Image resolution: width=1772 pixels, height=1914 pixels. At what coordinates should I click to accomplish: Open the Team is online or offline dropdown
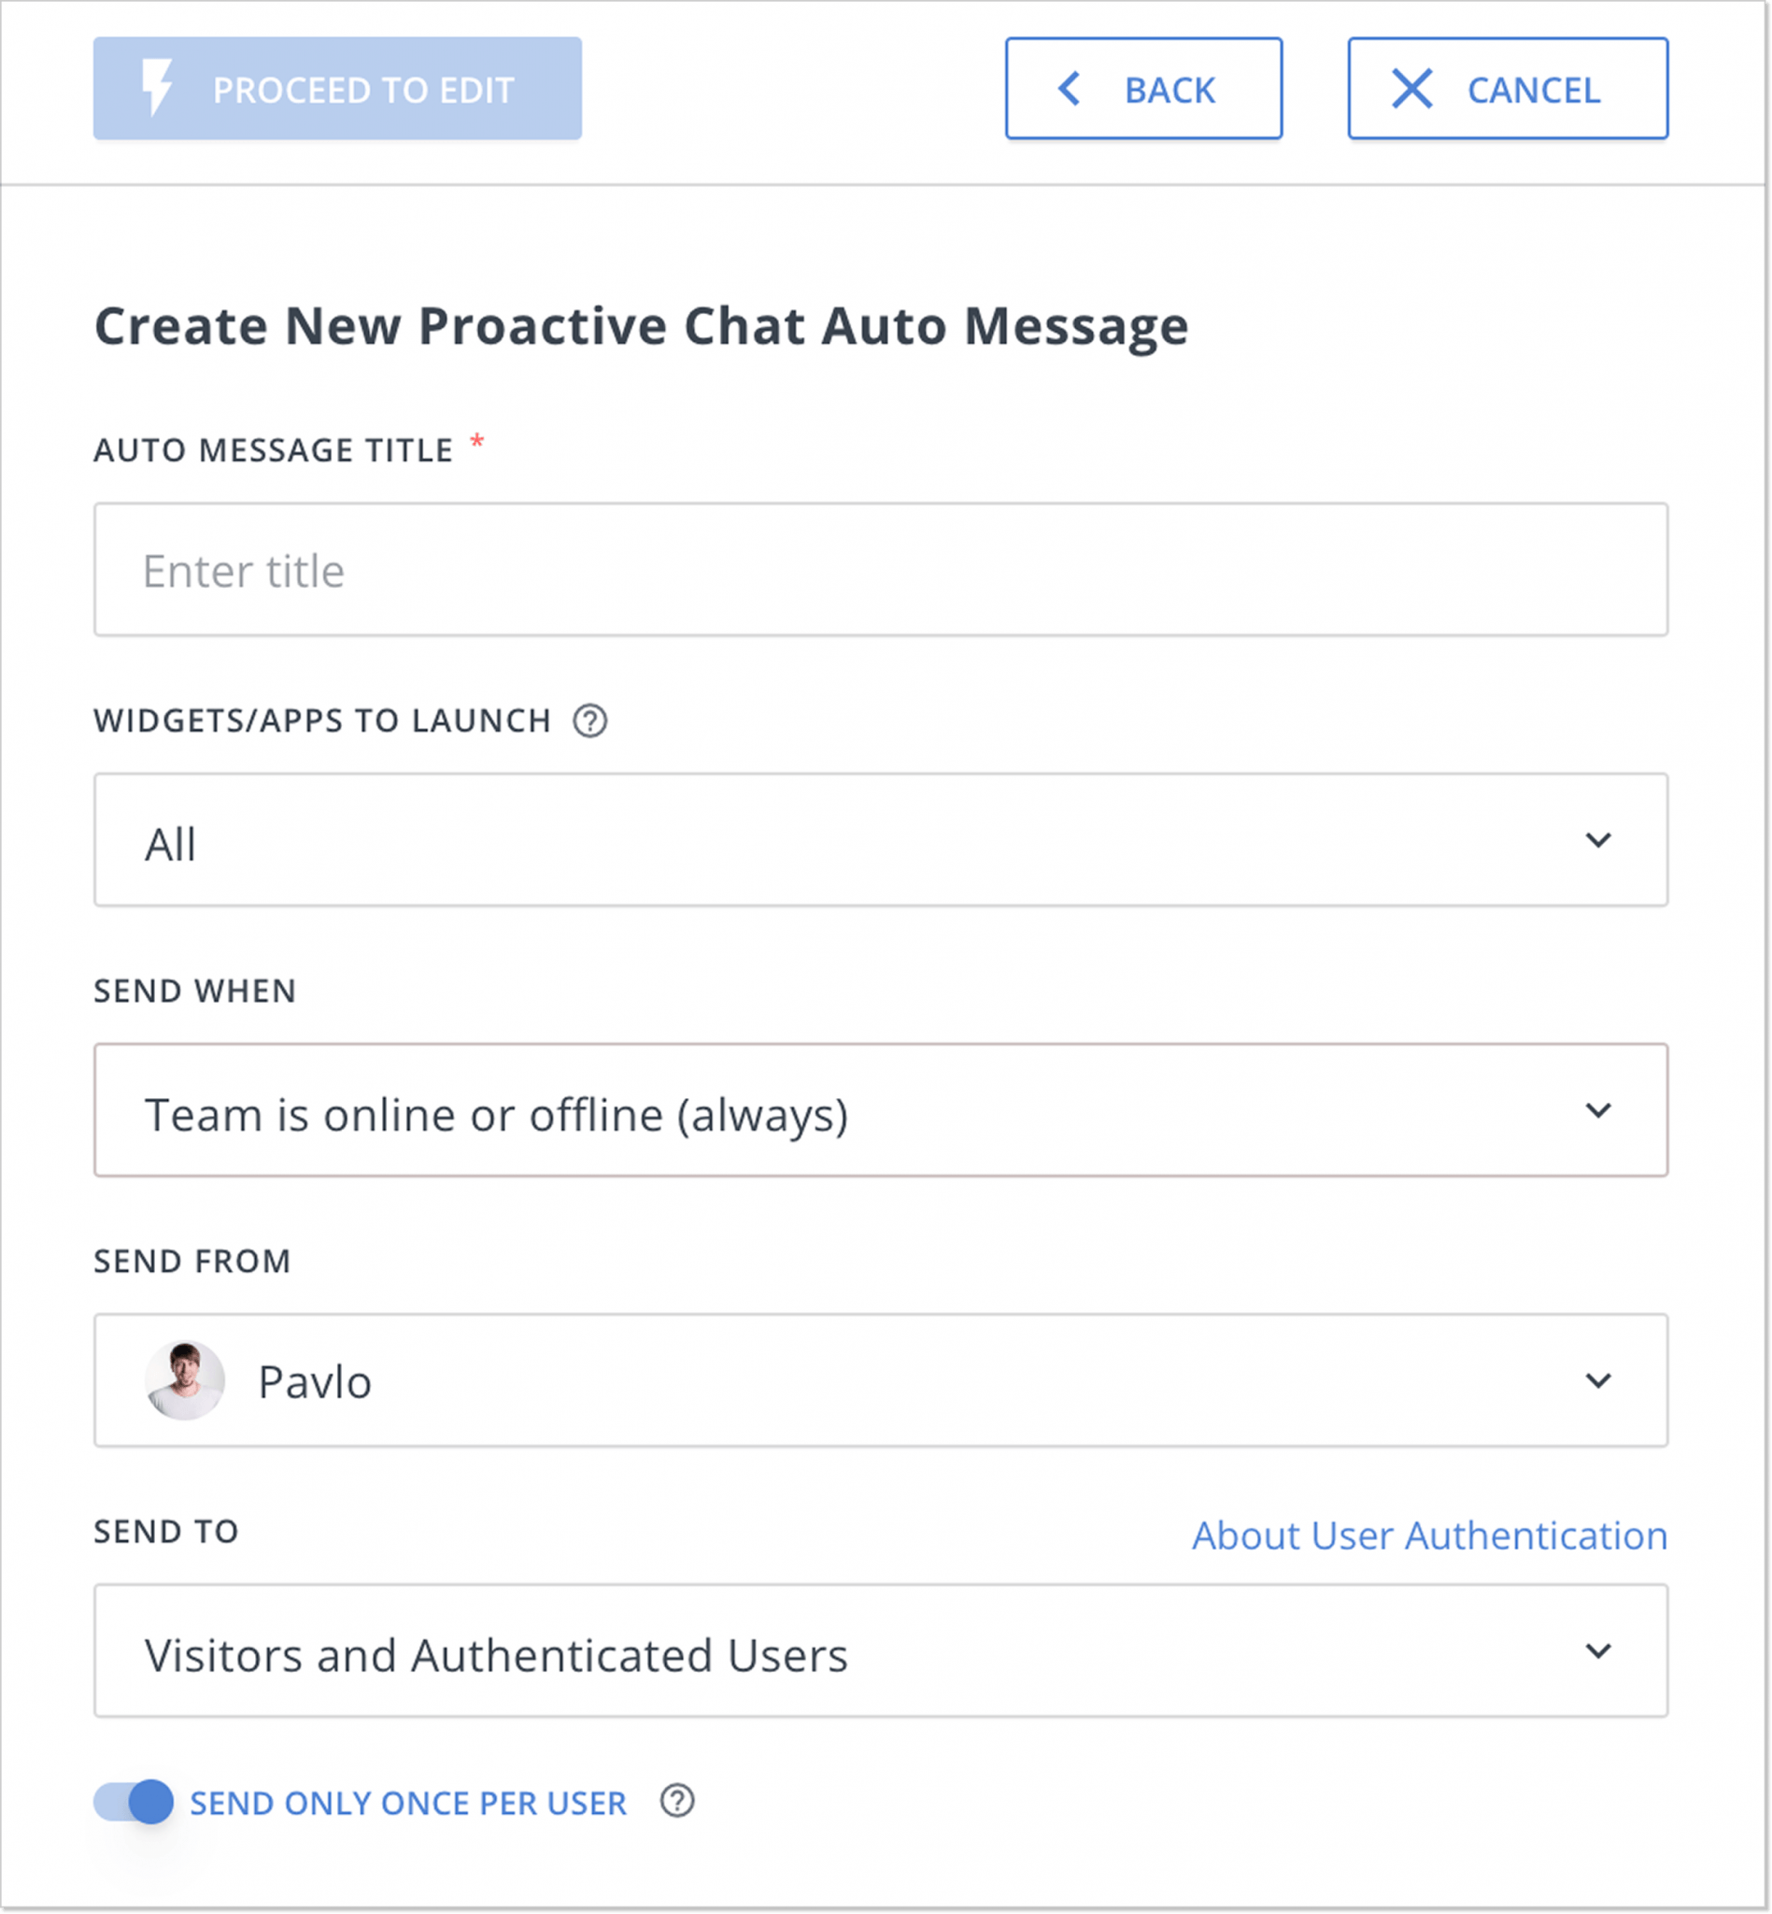click(x=880, y=1112)
